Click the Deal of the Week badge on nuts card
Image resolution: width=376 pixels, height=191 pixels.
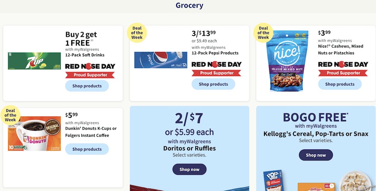(x=263, y=33)
